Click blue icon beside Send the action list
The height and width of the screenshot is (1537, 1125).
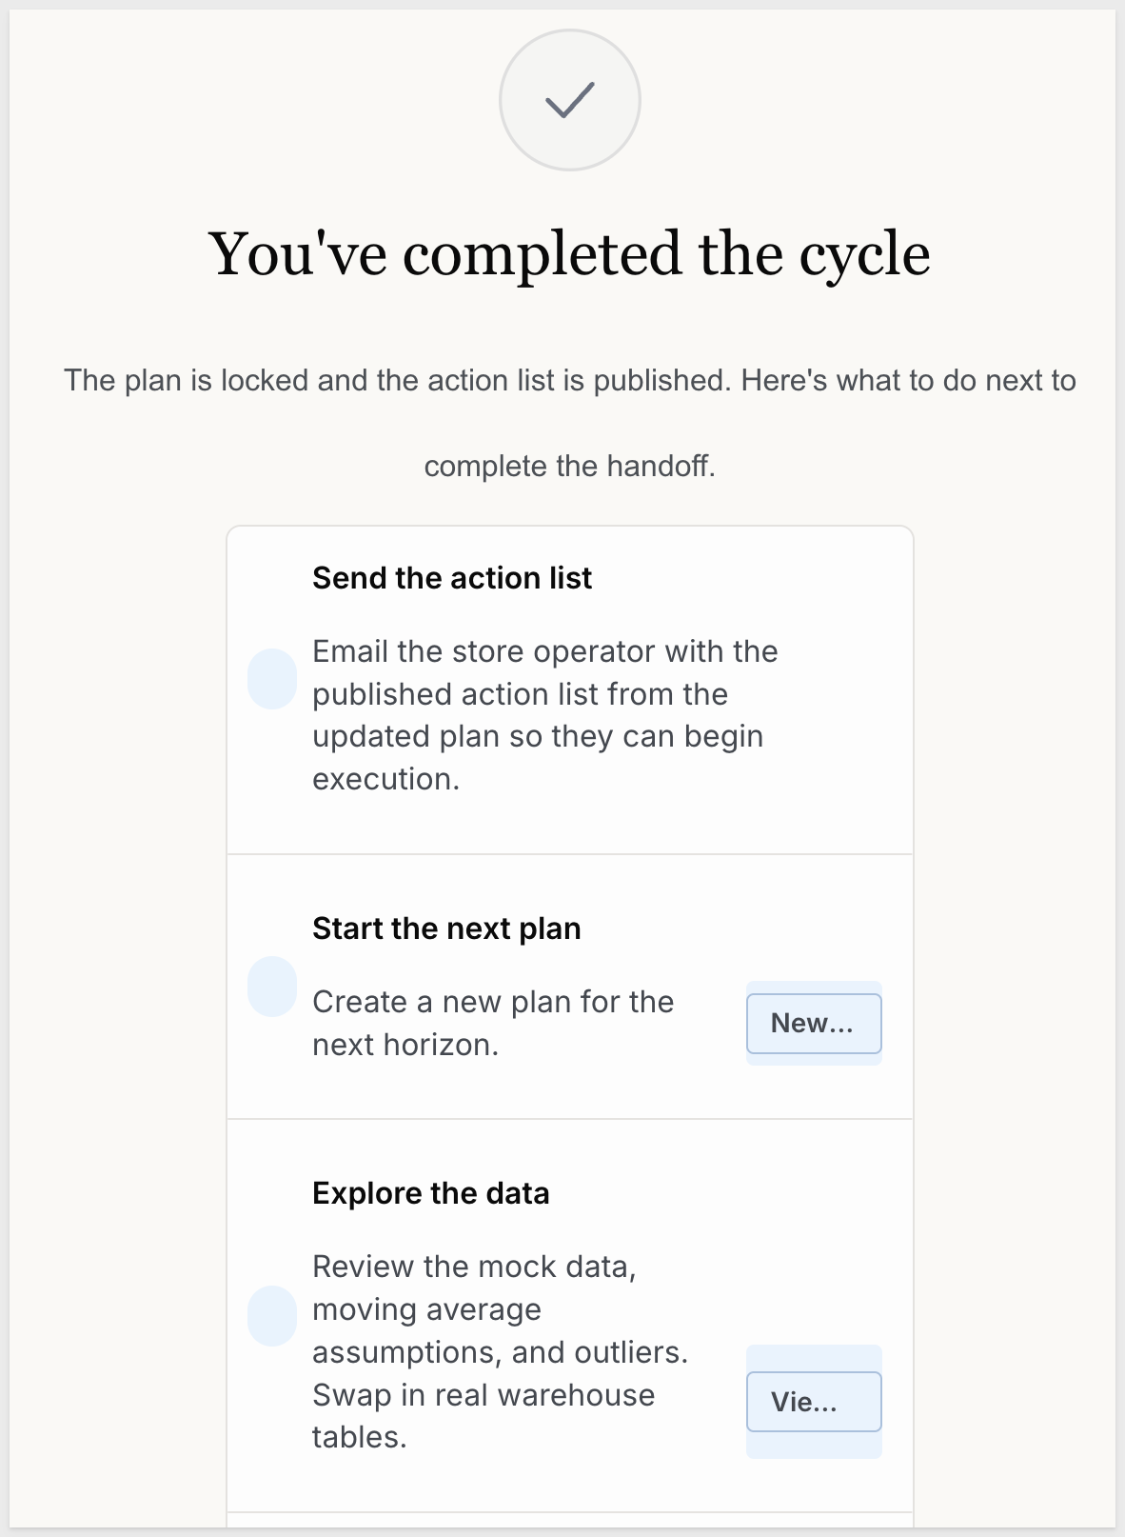coord(272,679)
